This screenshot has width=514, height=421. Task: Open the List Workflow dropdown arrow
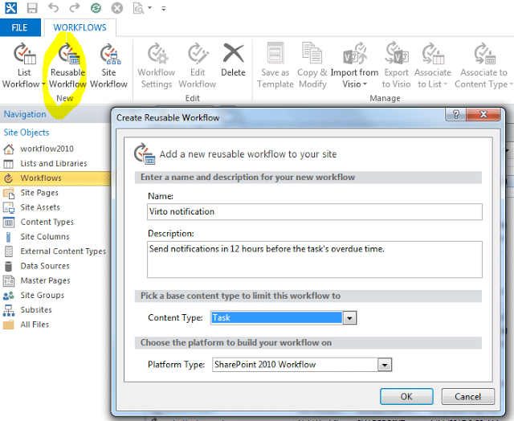(43, 84)
